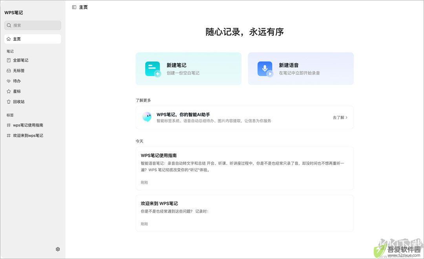
Task: Open the 回收站 recycle bin
Action: [33, 102]
